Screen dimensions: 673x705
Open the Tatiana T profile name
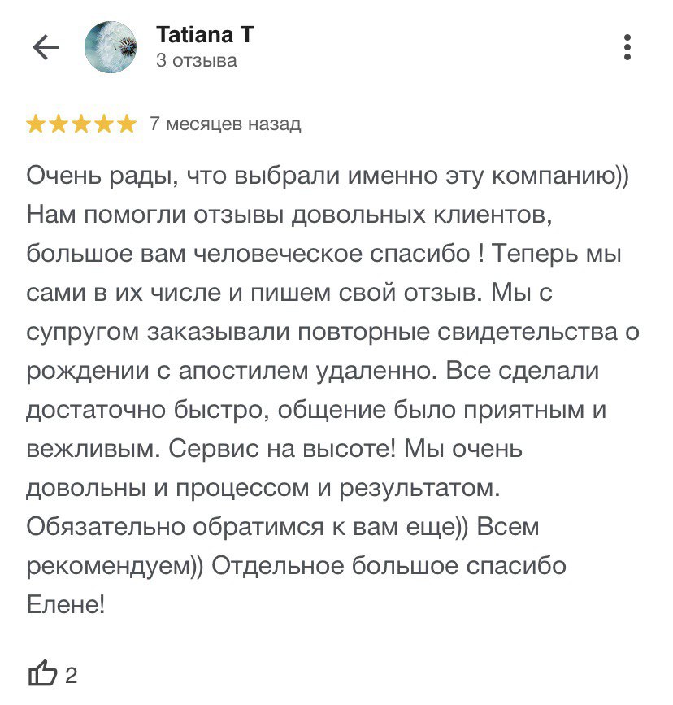[x=205, y=35]
